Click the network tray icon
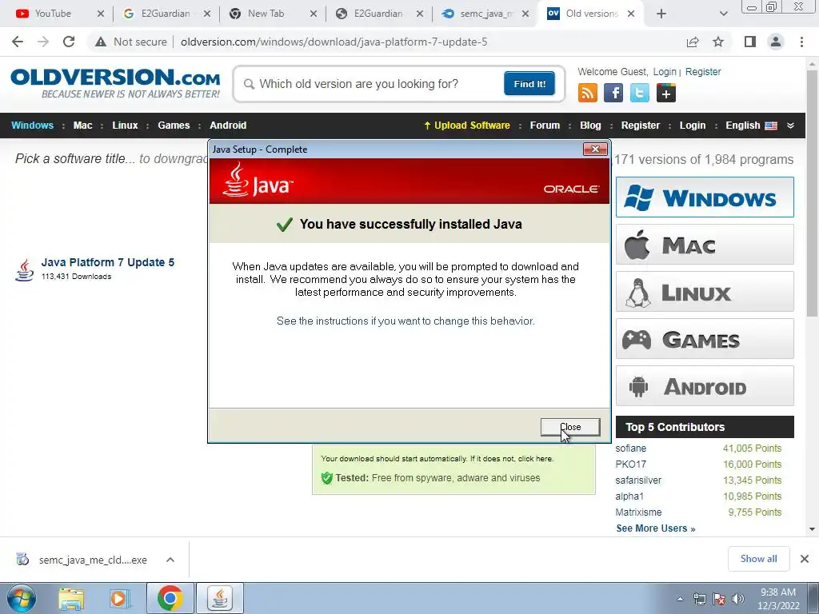The width and height of the screenshot is (819, 614). click(699, 599)
